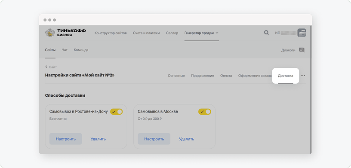
Task: Open the Оплата settings tab
Action: click(x=226, y=76)
